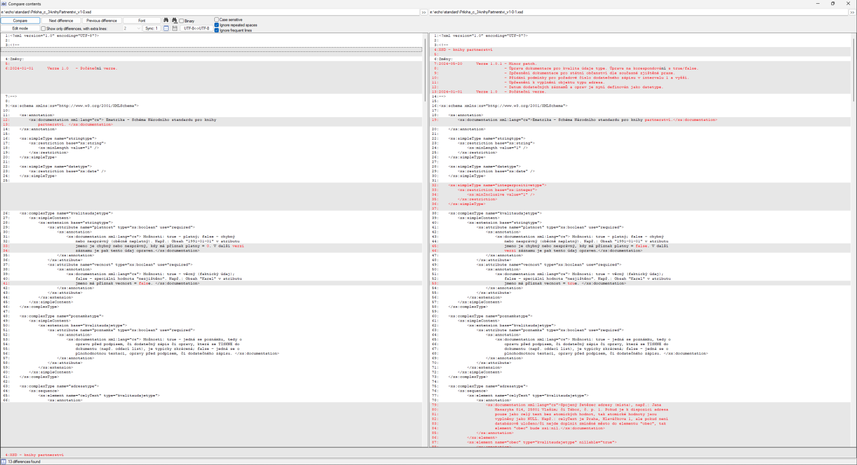The image size is (857, 465).
Task: Click right line 13 '2024-01-01 Verze 1.0'
Action: coord(490,92)
